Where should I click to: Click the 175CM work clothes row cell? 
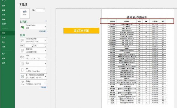tap(127, 43)
